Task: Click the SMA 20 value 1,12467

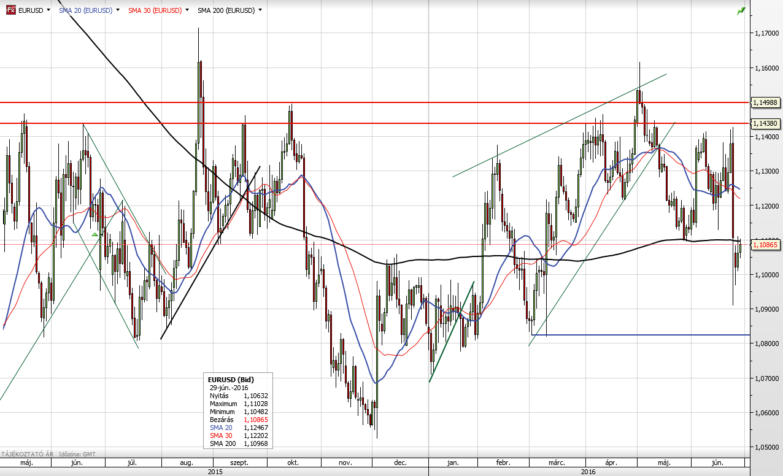Action: pos(256,428)
